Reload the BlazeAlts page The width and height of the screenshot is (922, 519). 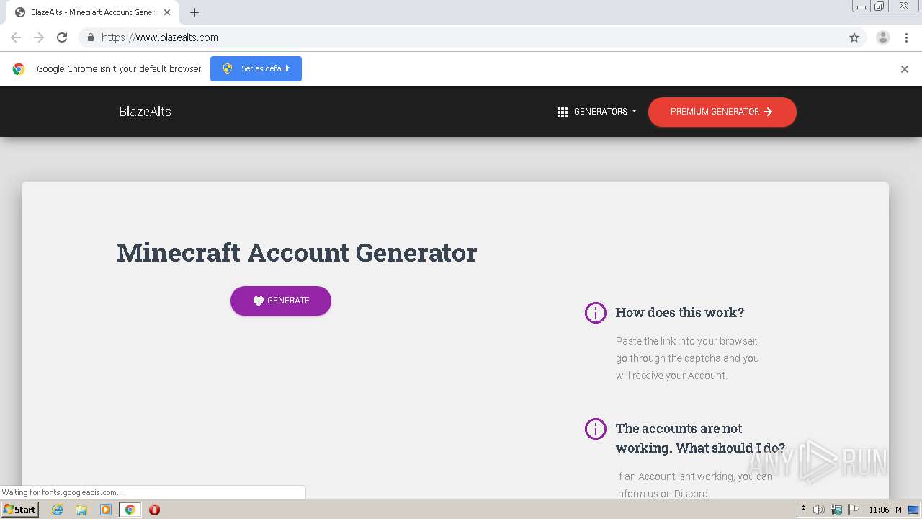click(62, 37)
